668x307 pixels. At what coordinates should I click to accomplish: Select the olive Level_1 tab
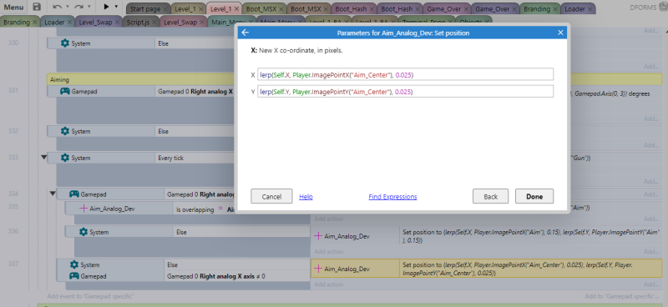[x=185, y=9]
